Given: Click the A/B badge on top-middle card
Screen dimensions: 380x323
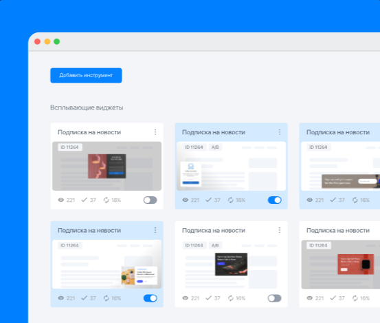Looking at the screenshot, I should (x=215, y=147).
